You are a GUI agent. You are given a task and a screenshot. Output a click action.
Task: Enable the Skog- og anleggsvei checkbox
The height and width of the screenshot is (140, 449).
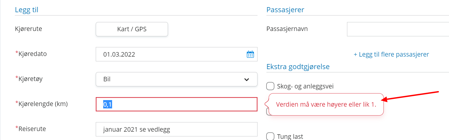(x=270, y=86)
